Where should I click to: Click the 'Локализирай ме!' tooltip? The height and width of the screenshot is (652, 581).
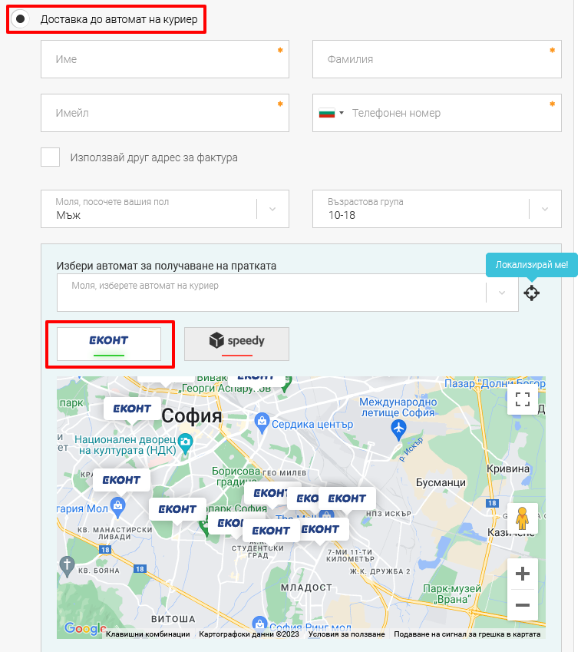pos(532,264)
